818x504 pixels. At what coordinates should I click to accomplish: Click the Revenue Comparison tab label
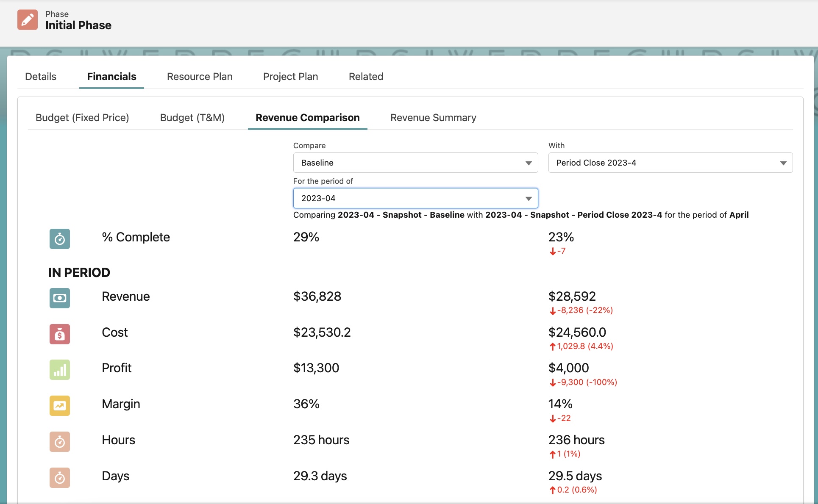tap(307, 117)
